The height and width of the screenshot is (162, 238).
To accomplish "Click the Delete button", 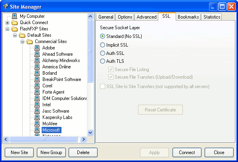I will coord(83,153).
